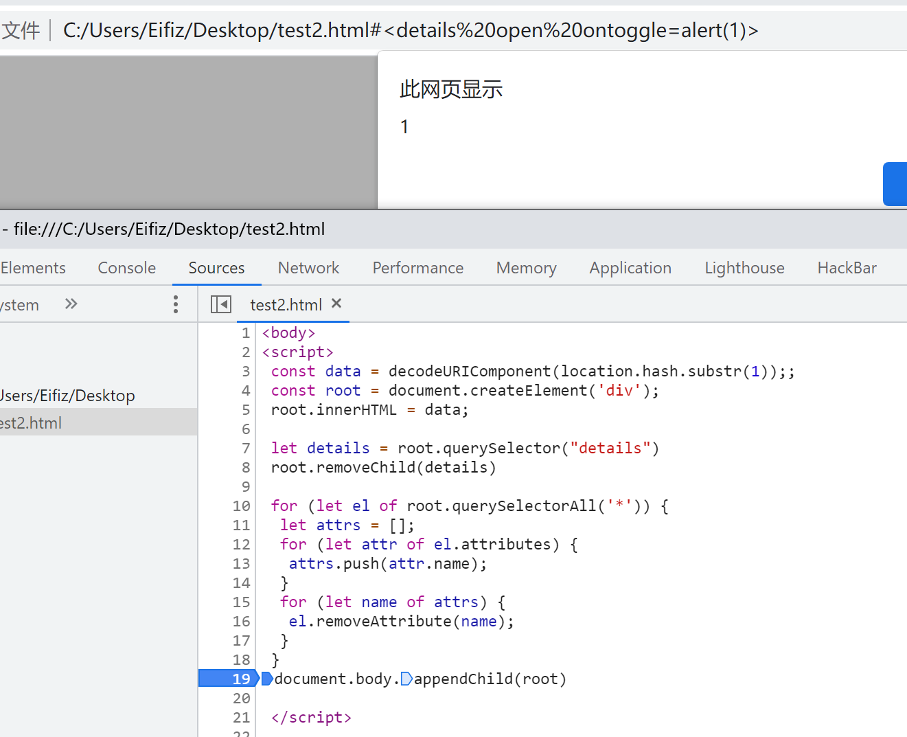Open the Lighthouse tab

coord(744,268)
